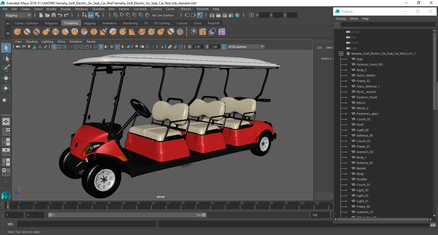Select the Foamy sculpting brush

(x=75, y=32)
